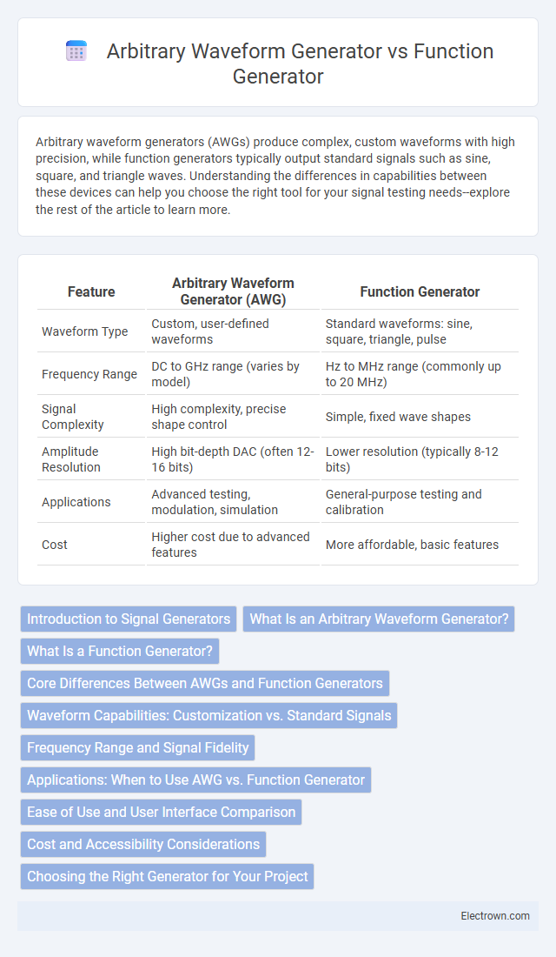Click the calendar grid icon beside the title

coord(76,52)
